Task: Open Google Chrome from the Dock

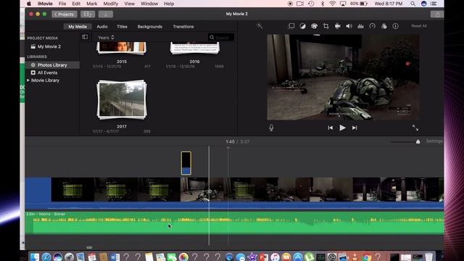Action: (366, 257)
